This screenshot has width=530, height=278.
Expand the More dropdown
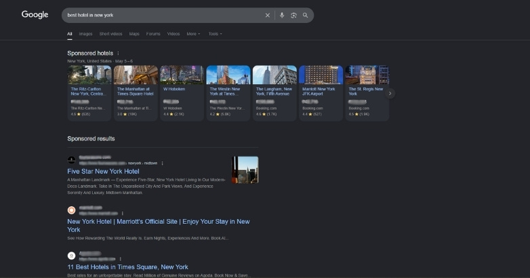click(x=193, y=34)
